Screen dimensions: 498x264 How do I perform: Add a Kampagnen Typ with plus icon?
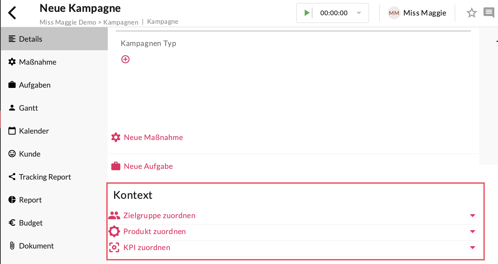(125, 59)
